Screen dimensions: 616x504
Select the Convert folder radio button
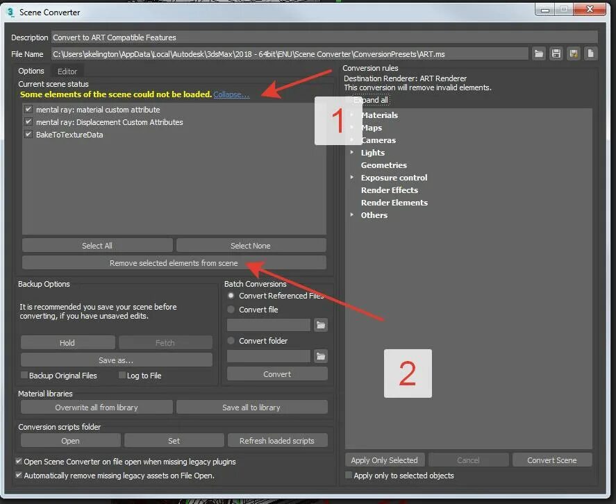coord(231,341)
